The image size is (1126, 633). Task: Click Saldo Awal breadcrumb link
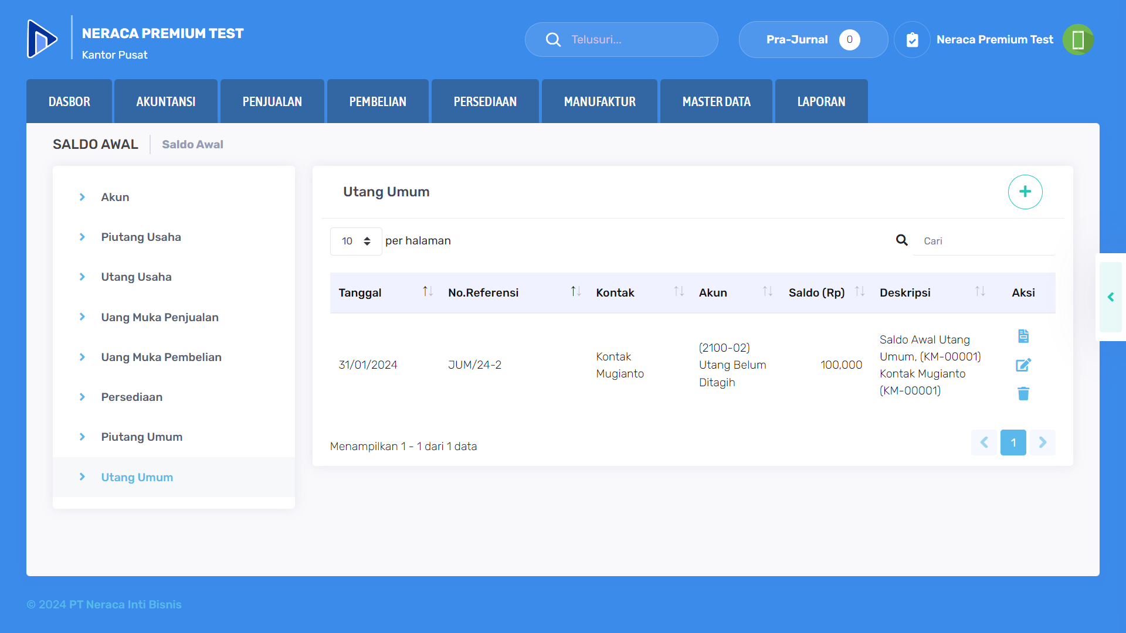pos(192,144)
